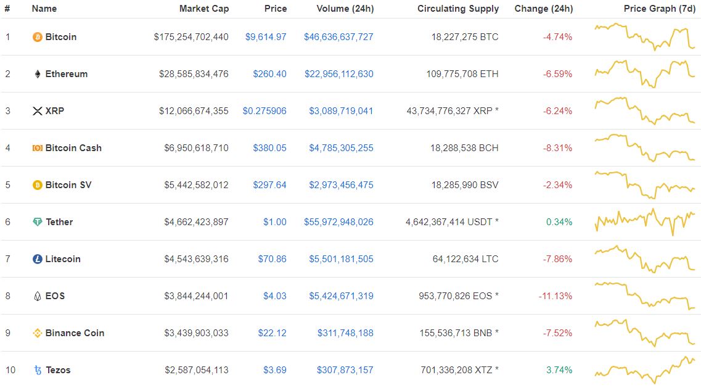Screen dimensions: 701x388
Task: Open the Binance Coin name link
Action: (x=75, y=333)
